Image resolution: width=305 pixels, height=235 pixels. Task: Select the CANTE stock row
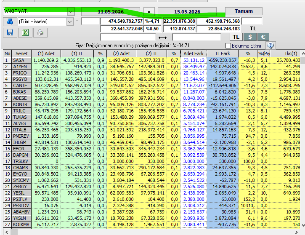[152, 85]
